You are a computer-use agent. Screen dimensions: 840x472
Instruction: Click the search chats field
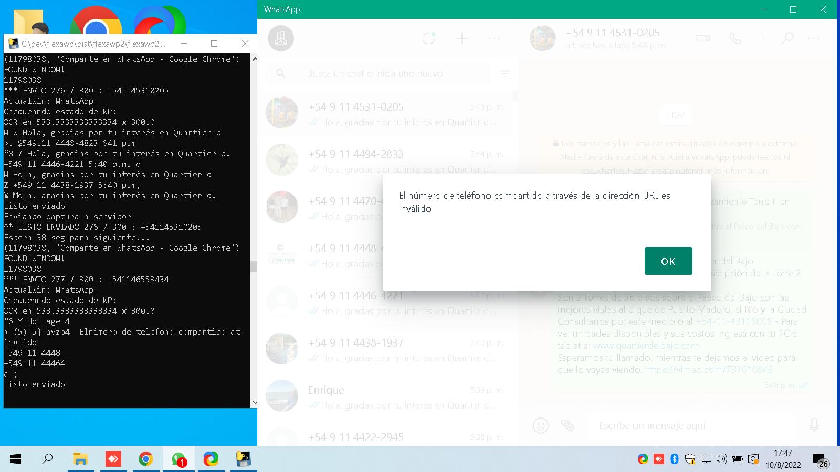[x=378, y=73]
